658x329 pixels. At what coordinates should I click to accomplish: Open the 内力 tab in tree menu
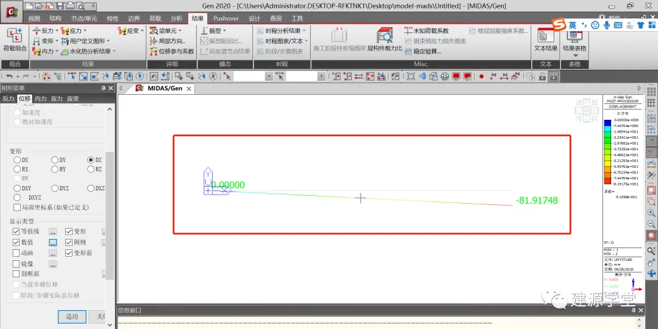point(41,99)
